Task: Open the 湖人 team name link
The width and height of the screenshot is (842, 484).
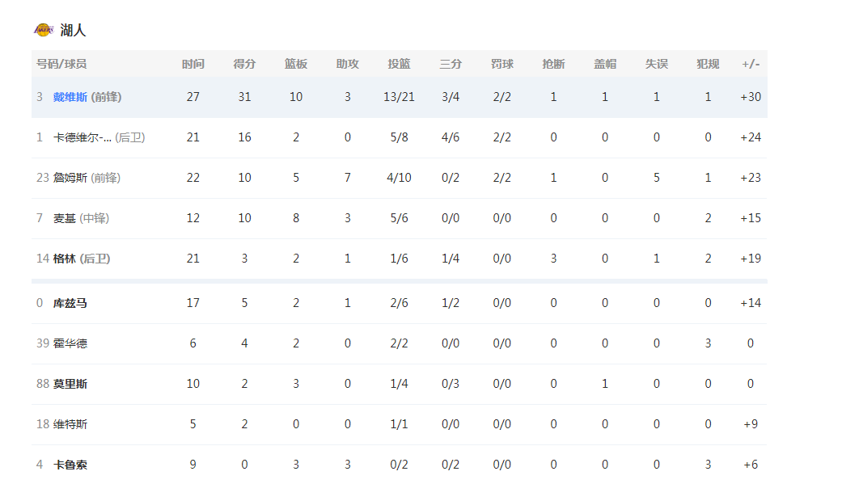Action: (73, 30)
